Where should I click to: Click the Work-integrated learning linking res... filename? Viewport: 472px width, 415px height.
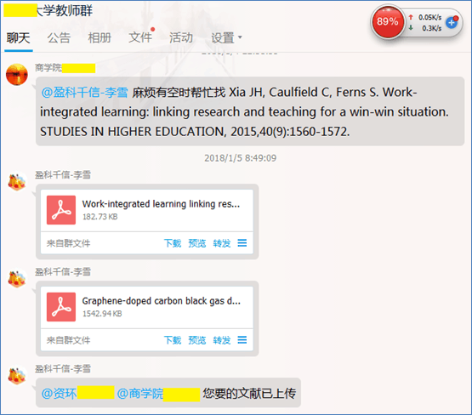(x=161, y=204)
